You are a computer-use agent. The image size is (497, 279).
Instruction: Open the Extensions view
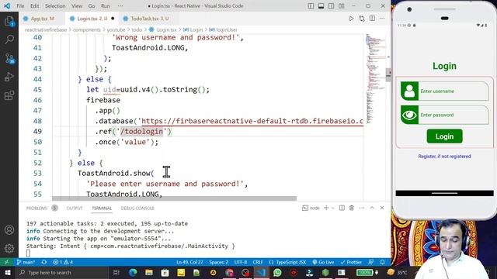9,95
